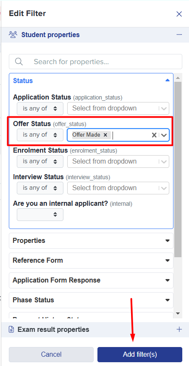Clear all Offer Status selections
Screen dimensions: 189x366
pyautogui.click(x=154, y=135)
